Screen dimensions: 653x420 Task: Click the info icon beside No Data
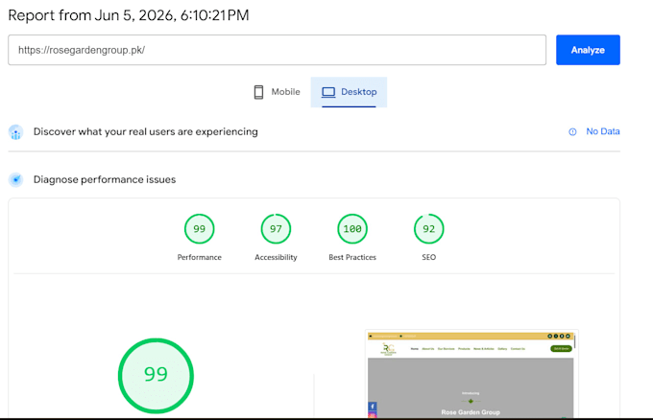click(572, 131)
